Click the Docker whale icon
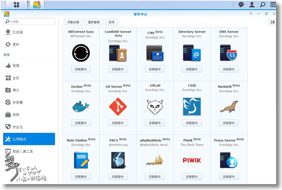Image resolution: width=282 pixels, height=190 pixels. (81, 106)
